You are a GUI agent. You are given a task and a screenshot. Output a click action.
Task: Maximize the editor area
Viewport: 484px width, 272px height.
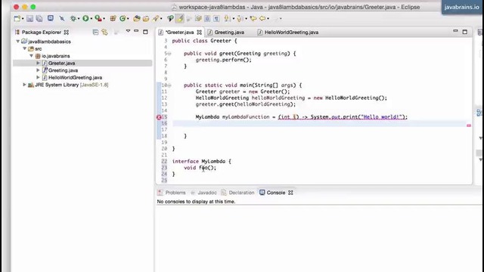(465, 32)
